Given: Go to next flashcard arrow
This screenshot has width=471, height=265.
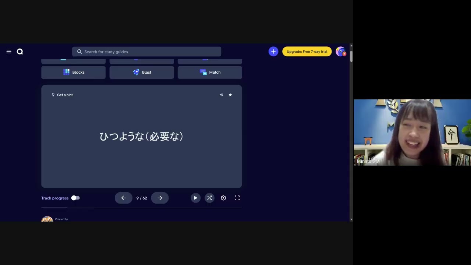Looking at the screenshot, I should [x=160, y=198].
